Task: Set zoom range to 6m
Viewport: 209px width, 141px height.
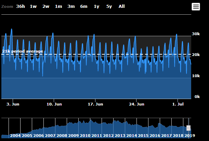Action: [x=84, y=6]
